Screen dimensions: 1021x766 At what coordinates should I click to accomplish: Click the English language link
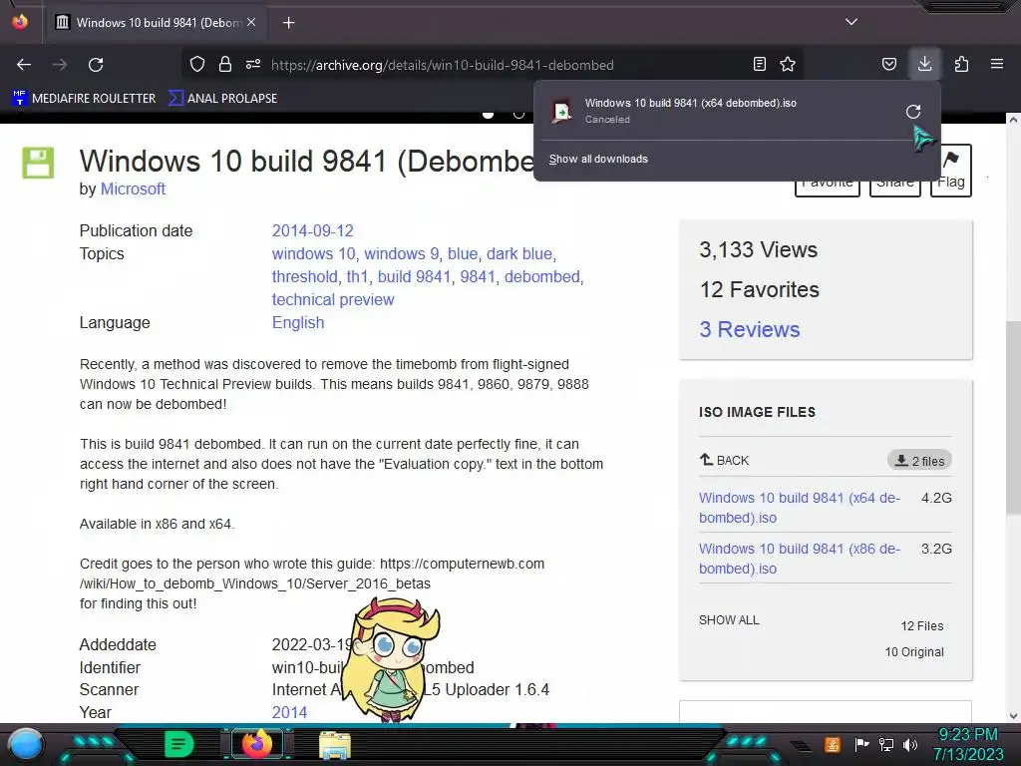(297, 322)
